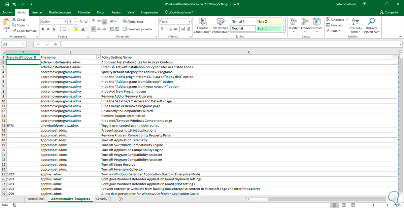404x208 pixels.
Task: Open Dar formato como tabla
Action: click(221, 26)
